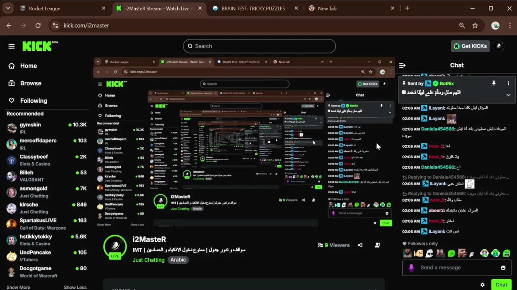Click the green Chat send button
Screen dimensions: 517x290
[x=501, y=284]
